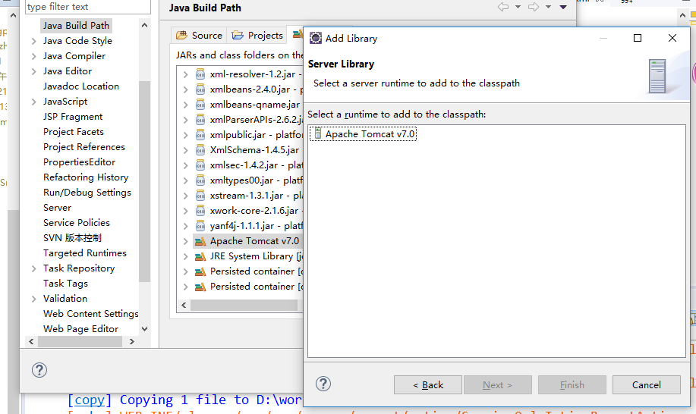Click Cancel in Add Library dialog
This screenshot has height=414, width=696.
pos(647,384)
